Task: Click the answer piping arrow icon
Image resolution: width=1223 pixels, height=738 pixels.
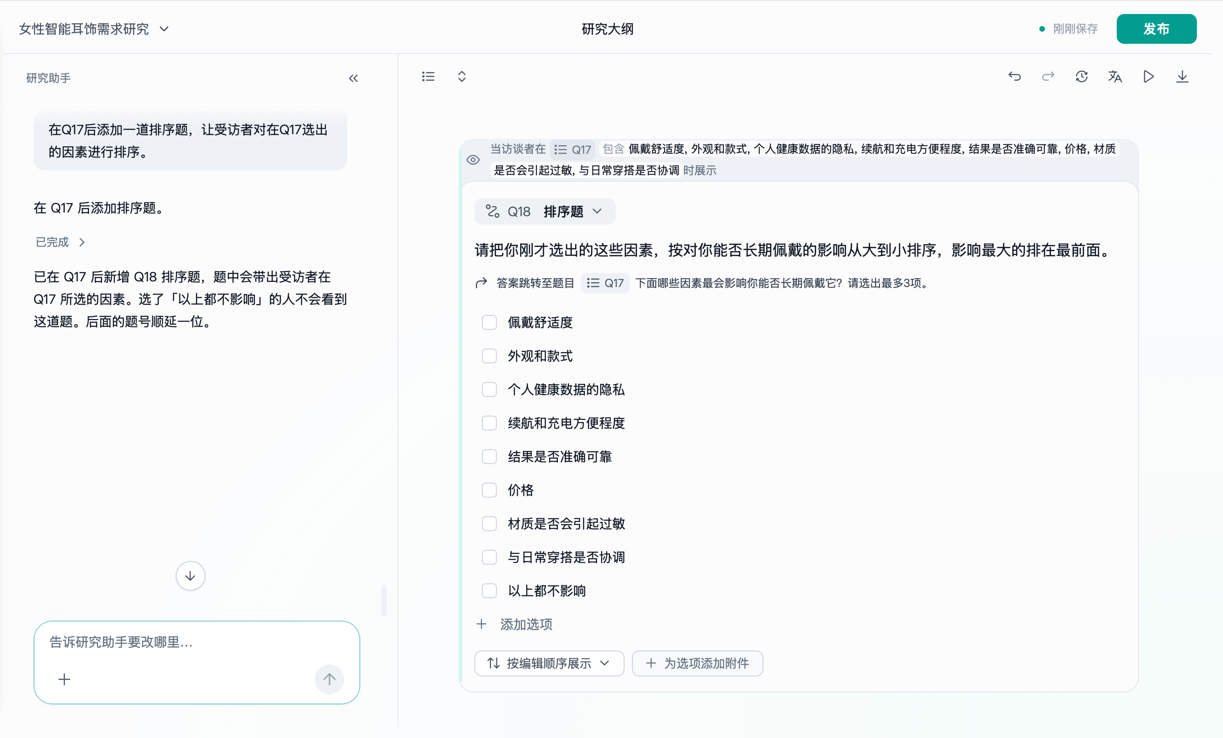Action: pos(481,283)
